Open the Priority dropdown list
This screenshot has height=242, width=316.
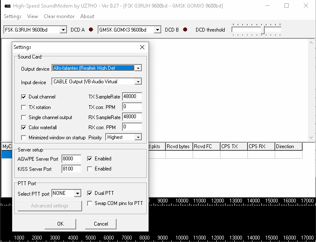[x=138, y=137]
